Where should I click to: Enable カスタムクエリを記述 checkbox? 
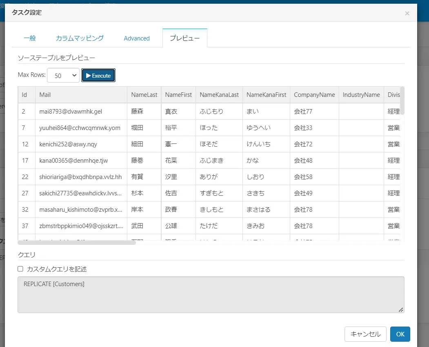tap(20, 269)
